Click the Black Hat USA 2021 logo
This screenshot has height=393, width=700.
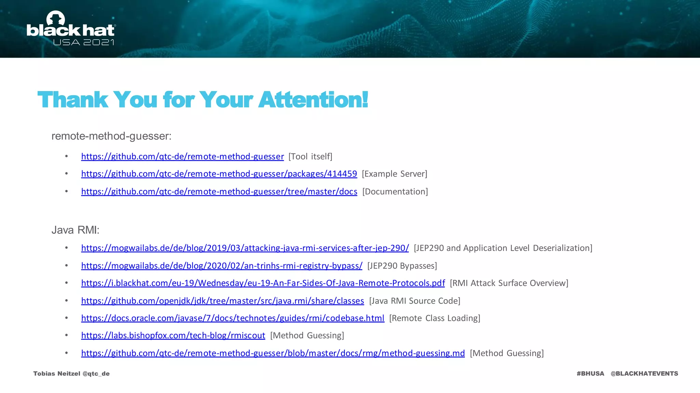[x=71, y=28]
